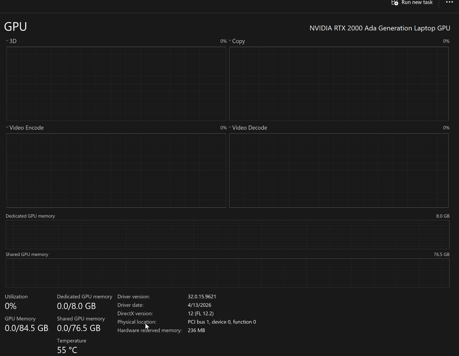Select DirectX version value 12 (FL 12.2)
The width and height of the screenshot is (459, 356).
click(201, 314)
